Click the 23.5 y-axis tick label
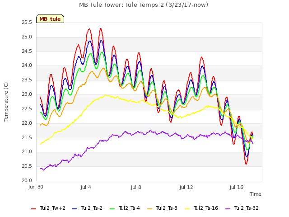 click(x=27, y=80)
